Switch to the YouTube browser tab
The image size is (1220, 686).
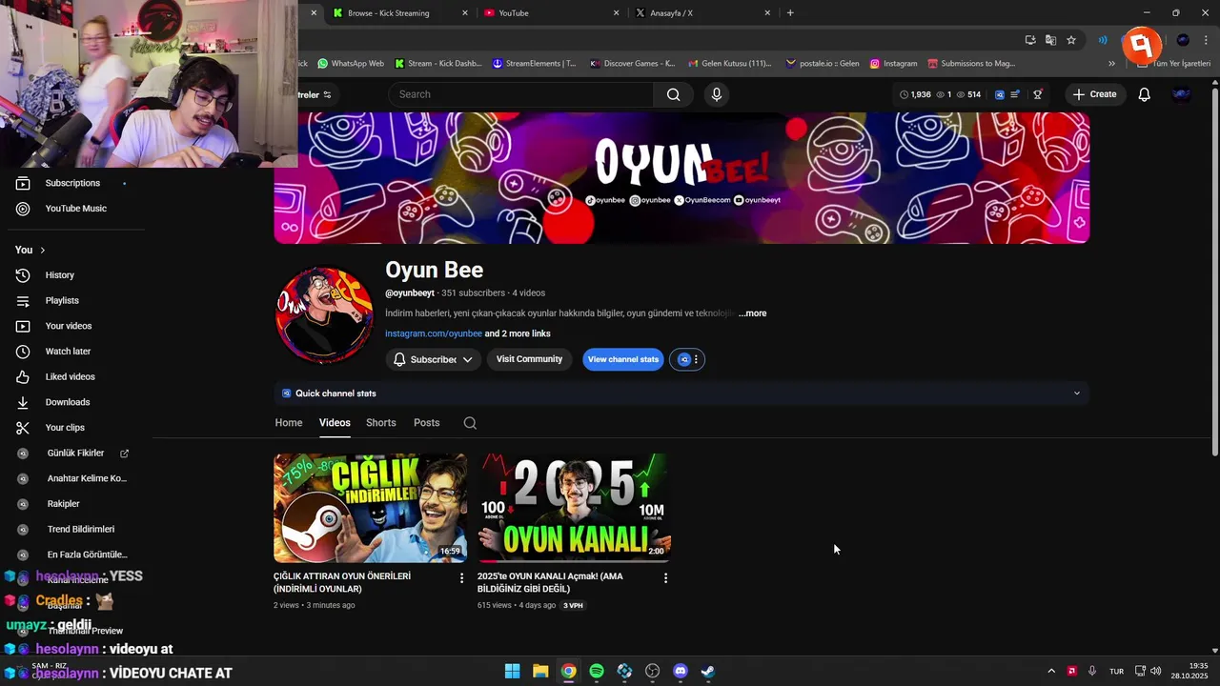(x=551, y=13)
